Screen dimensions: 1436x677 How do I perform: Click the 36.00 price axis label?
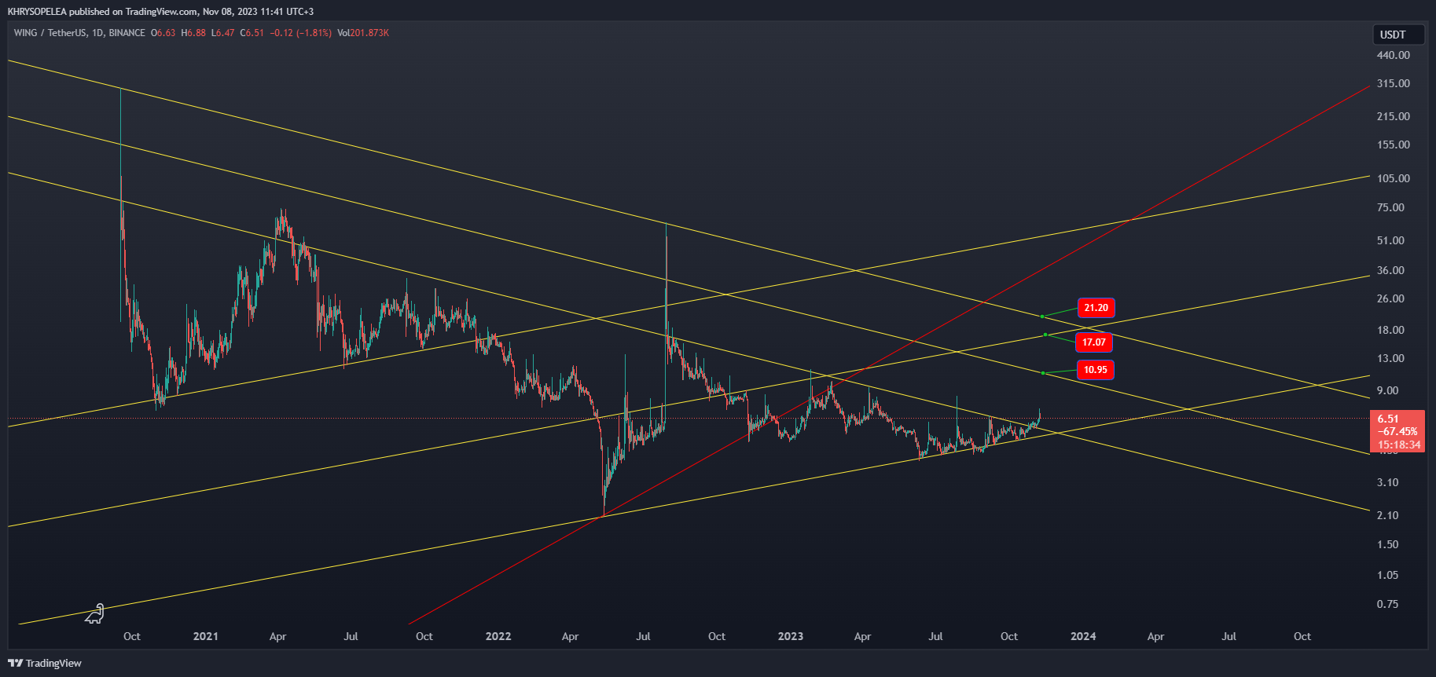coord(1390,270)
